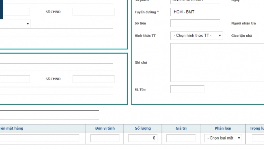Image resolution: width=264 pixels, height=149 pixels.
Task: Click the Giao tận nhà label
Action: click(242, 36)
